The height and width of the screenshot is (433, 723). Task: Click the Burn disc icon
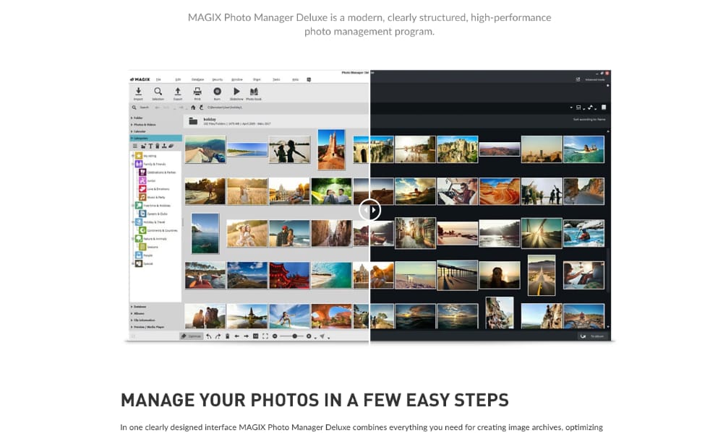click(x=217, y=92)
